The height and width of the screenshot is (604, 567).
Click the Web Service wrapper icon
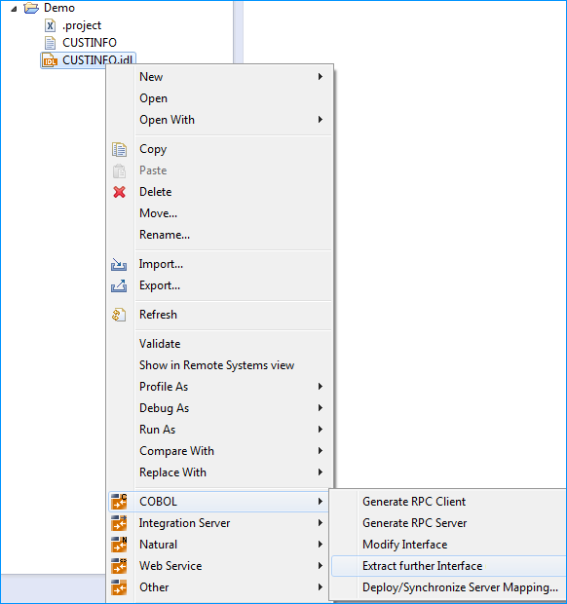coord(119,566)
